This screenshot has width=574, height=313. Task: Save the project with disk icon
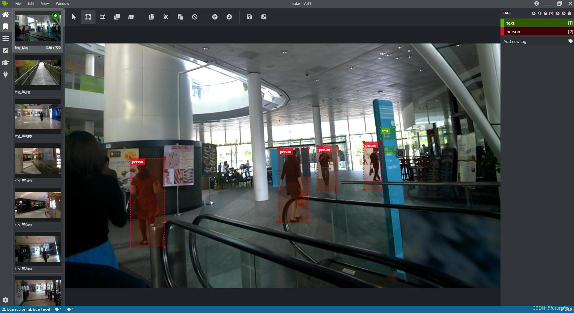click(249, 17)
